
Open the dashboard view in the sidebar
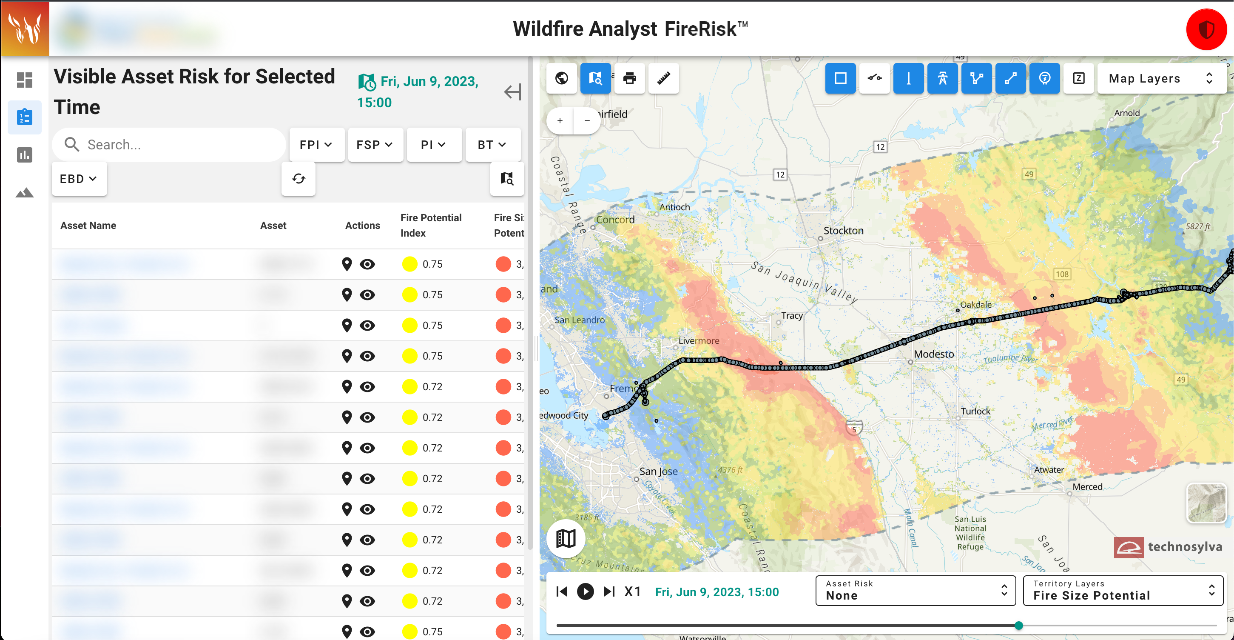tap(24, 80)
